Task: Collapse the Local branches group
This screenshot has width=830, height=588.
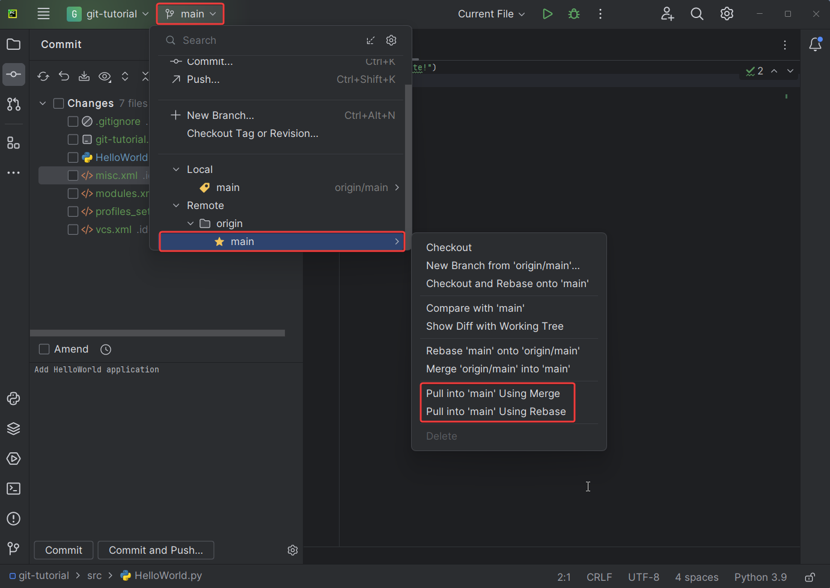Action: 176,169
